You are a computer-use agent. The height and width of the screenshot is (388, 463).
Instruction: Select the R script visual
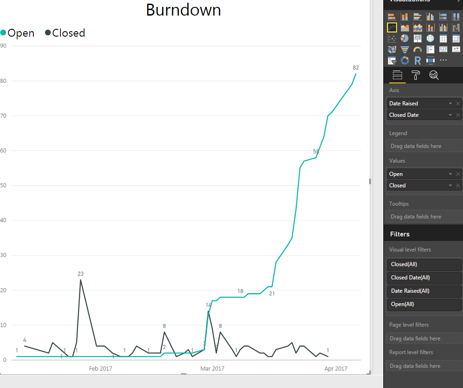(418, 60)
